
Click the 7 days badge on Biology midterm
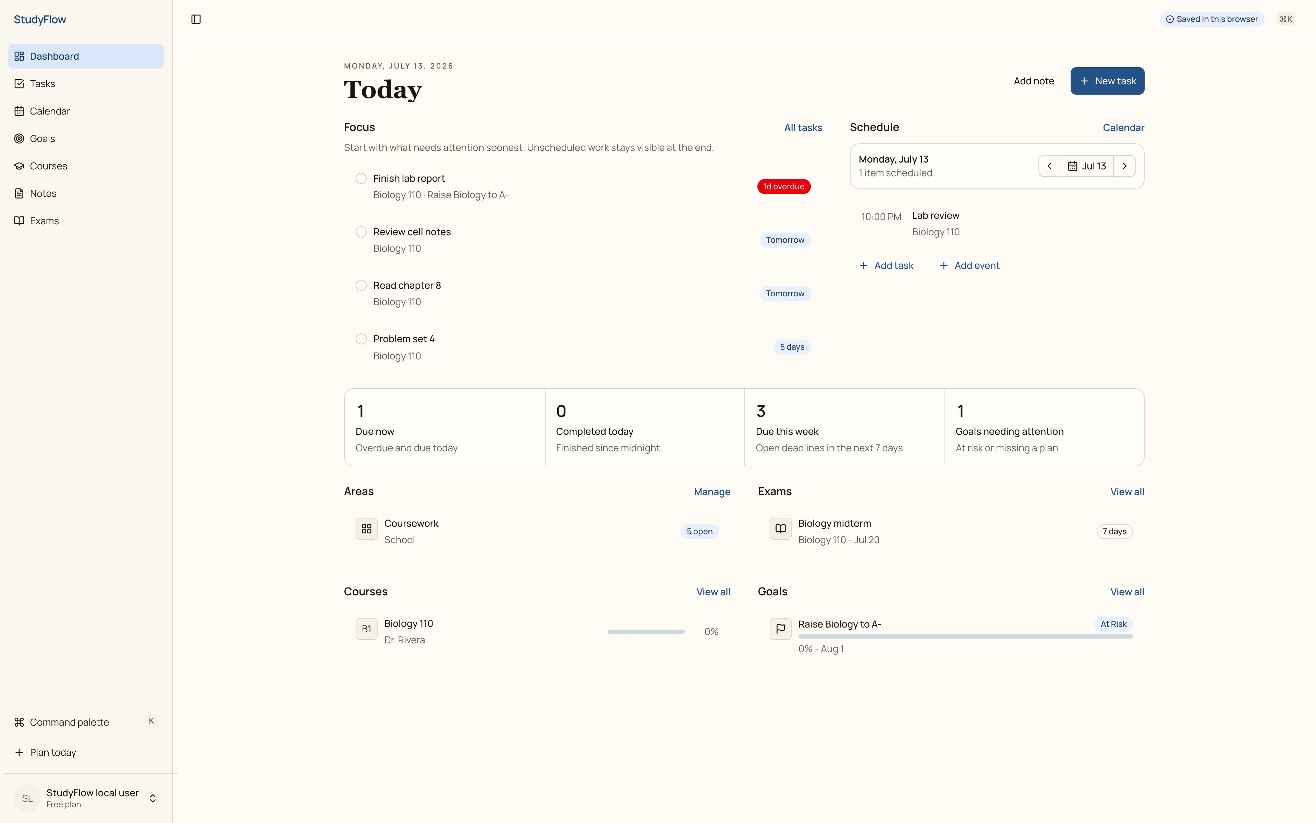tap(1114, 531)
